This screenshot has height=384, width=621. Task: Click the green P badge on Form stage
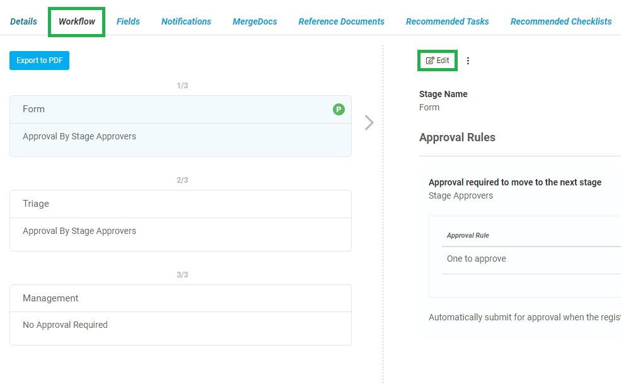(339, 109)
